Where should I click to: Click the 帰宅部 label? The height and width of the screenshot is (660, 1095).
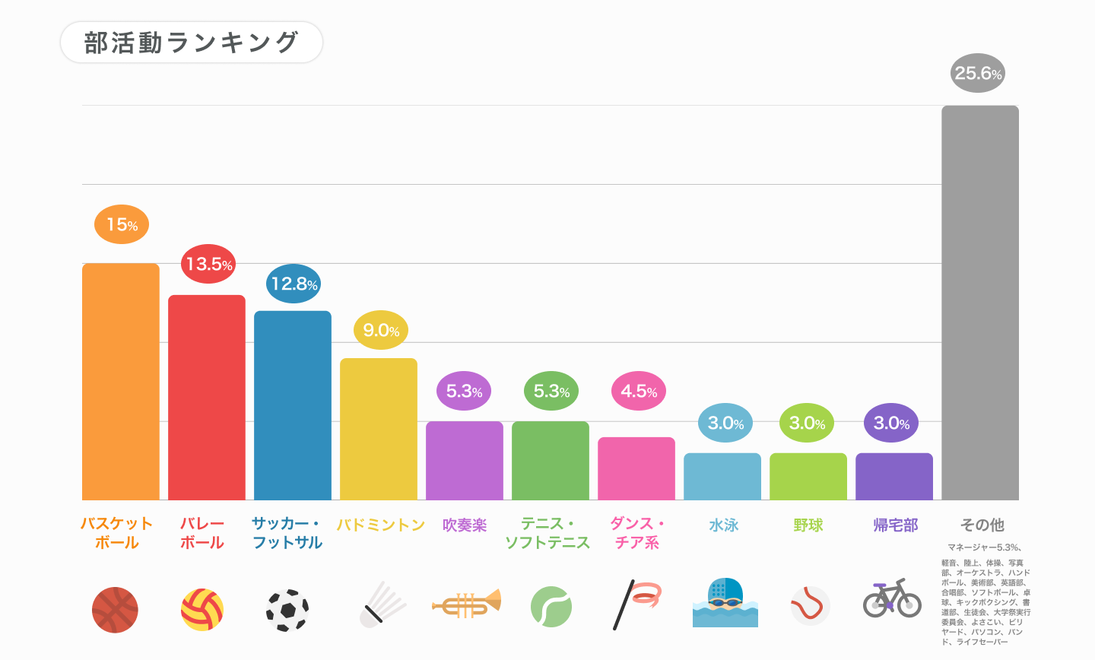pyautogui.click(x=896, y=525)
